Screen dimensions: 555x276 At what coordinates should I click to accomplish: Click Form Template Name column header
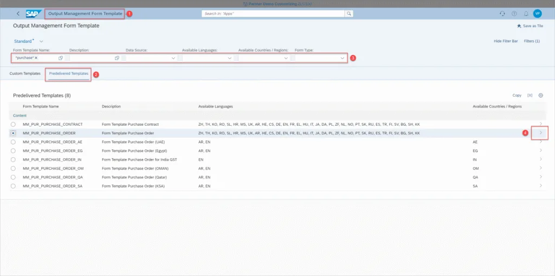41,106
